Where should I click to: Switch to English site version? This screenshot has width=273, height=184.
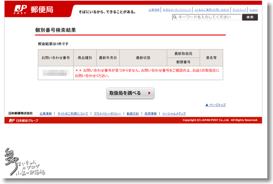pos(253,10)
